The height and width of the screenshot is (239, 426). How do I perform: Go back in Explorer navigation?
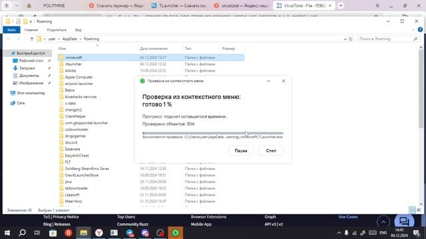tap(9, 39)
